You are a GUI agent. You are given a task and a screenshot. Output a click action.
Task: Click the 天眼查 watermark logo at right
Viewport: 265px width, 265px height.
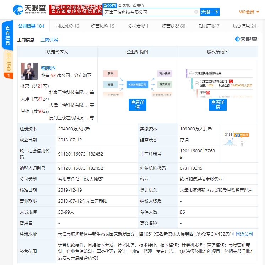[246, 39]
